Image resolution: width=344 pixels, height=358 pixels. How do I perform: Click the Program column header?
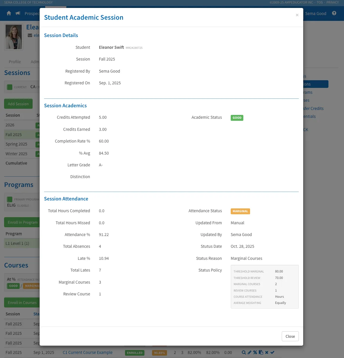tap(14, 234)
